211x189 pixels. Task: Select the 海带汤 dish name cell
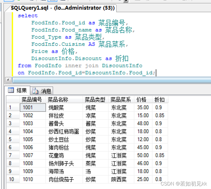64,171
